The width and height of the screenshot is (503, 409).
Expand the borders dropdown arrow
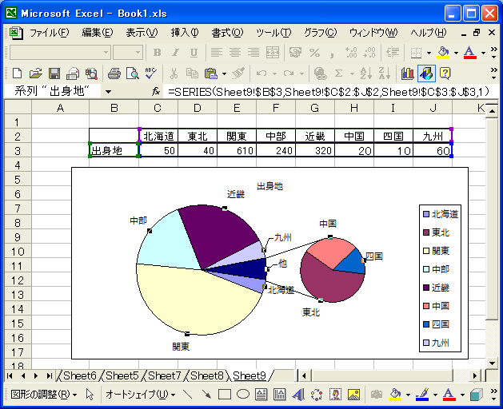[x=429, y=53]
